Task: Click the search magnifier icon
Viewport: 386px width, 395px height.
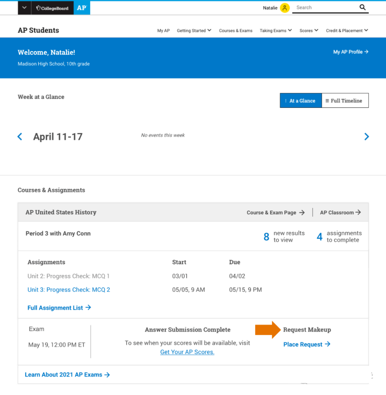Action: pos(362,7)
